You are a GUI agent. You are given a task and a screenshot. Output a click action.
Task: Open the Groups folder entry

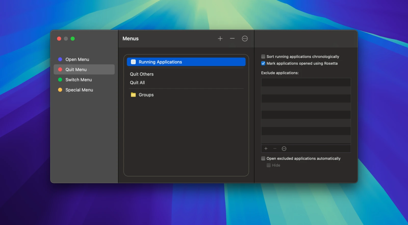pos(146,95)
